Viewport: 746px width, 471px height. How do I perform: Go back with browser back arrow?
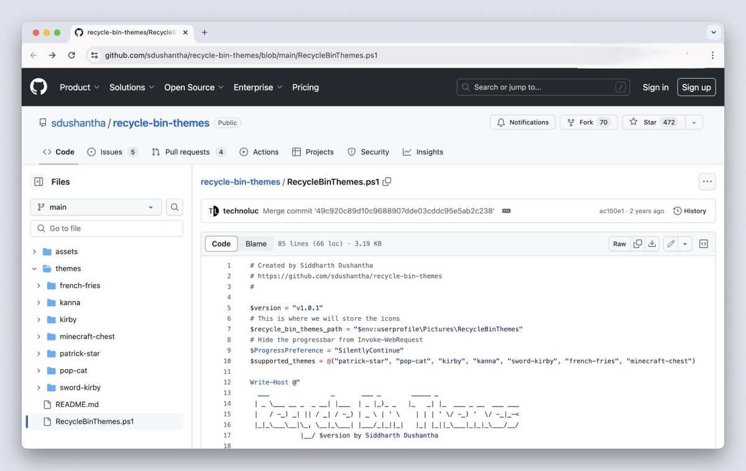(34, 55)
